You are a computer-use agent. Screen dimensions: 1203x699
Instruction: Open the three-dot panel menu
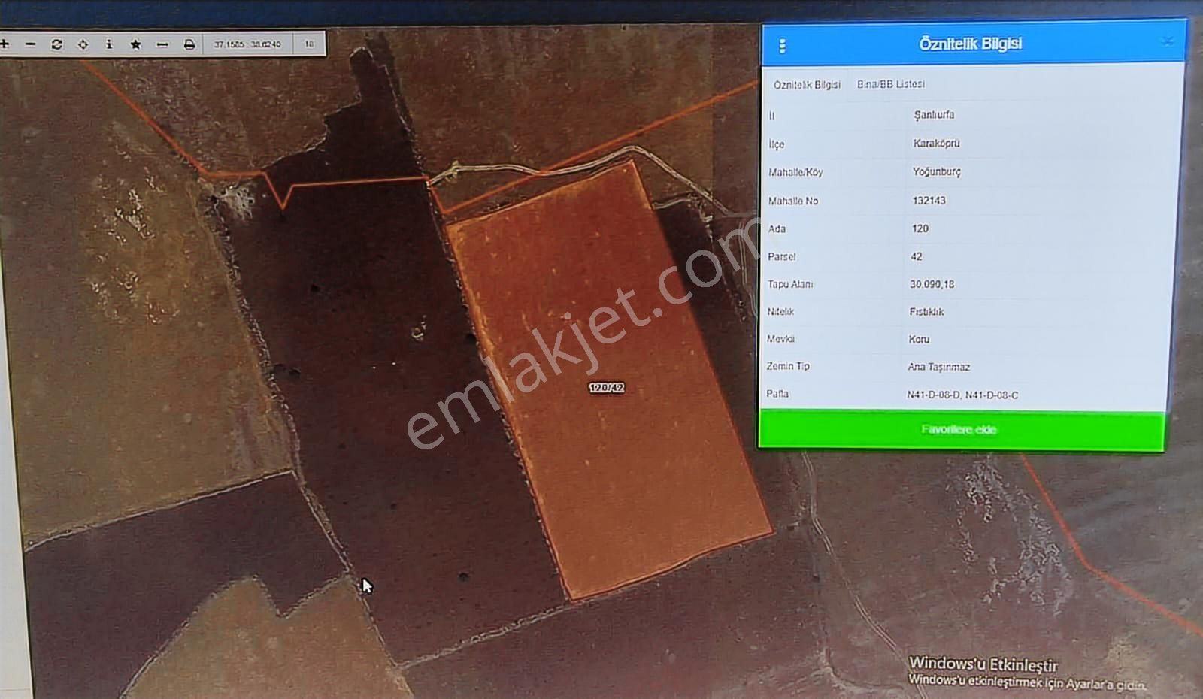pyautogui.click(x=782, y=46)
